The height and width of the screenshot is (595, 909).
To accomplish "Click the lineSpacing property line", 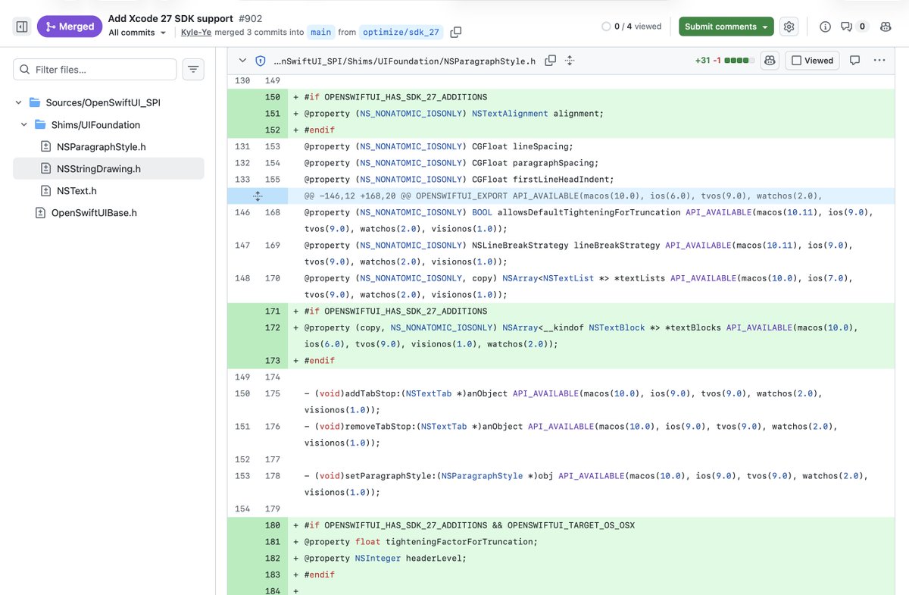I will (x=439, y=146).
